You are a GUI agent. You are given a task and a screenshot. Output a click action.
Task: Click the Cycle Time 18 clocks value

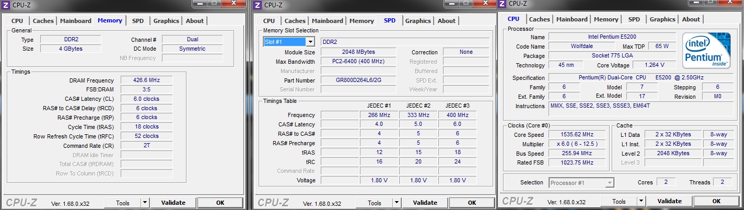[146, 126]
